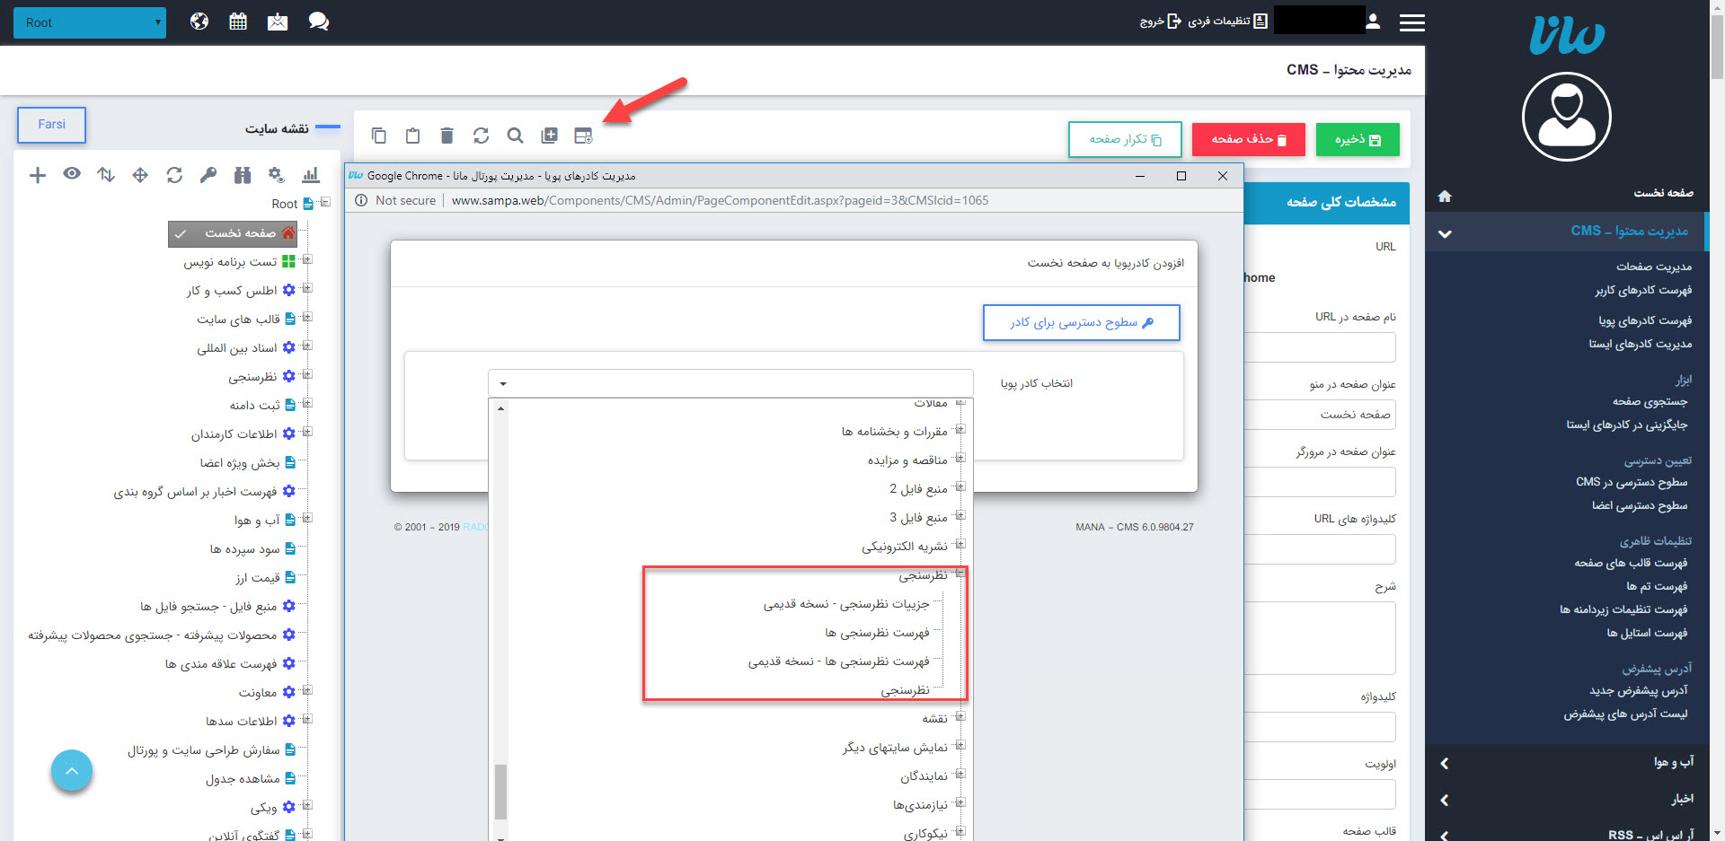Click the plus icon to add page
Screen dimensions: 1725x841
pos(38,175)
